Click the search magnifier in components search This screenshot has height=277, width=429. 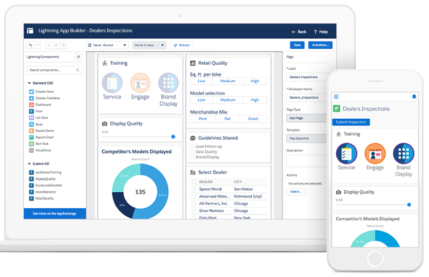pos(78,70)
